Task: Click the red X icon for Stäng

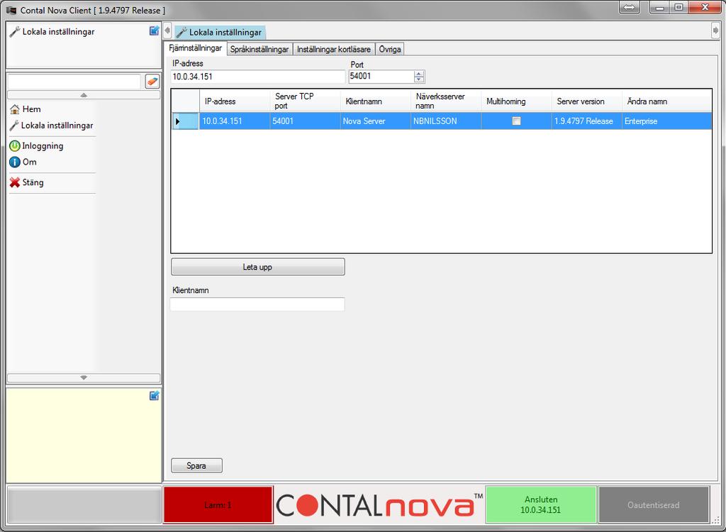Action: pos(15,182)
